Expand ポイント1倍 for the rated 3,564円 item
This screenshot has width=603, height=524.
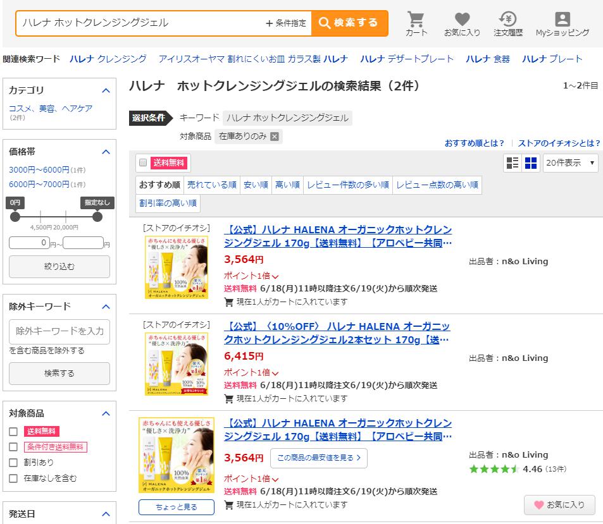(x=251, y=478)
